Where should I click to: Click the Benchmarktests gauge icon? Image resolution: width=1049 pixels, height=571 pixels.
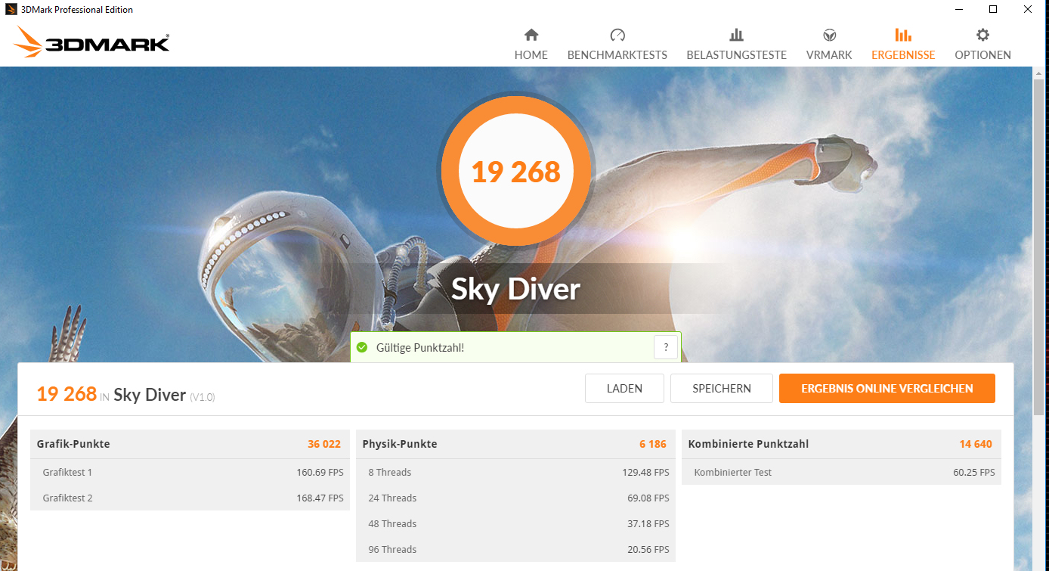[617, 35]
